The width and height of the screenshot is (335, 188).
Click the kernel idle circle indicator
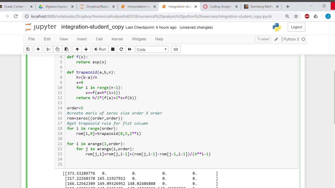(303, 39)
